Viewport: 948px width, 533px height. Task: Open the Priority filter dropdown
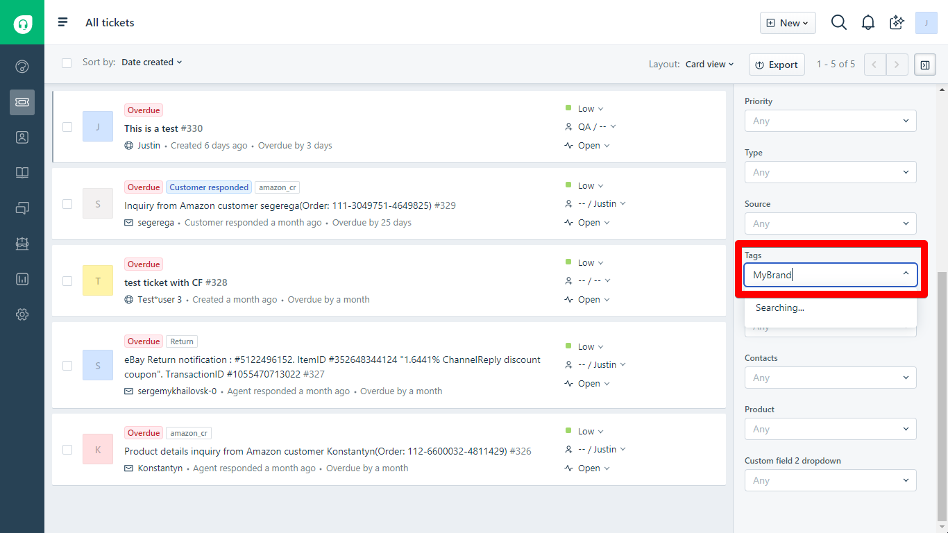(x=831, y=121)
